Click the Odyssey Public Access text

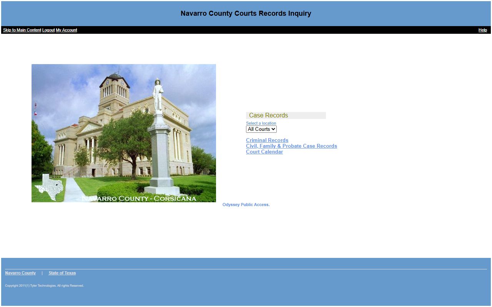[246, 205]
